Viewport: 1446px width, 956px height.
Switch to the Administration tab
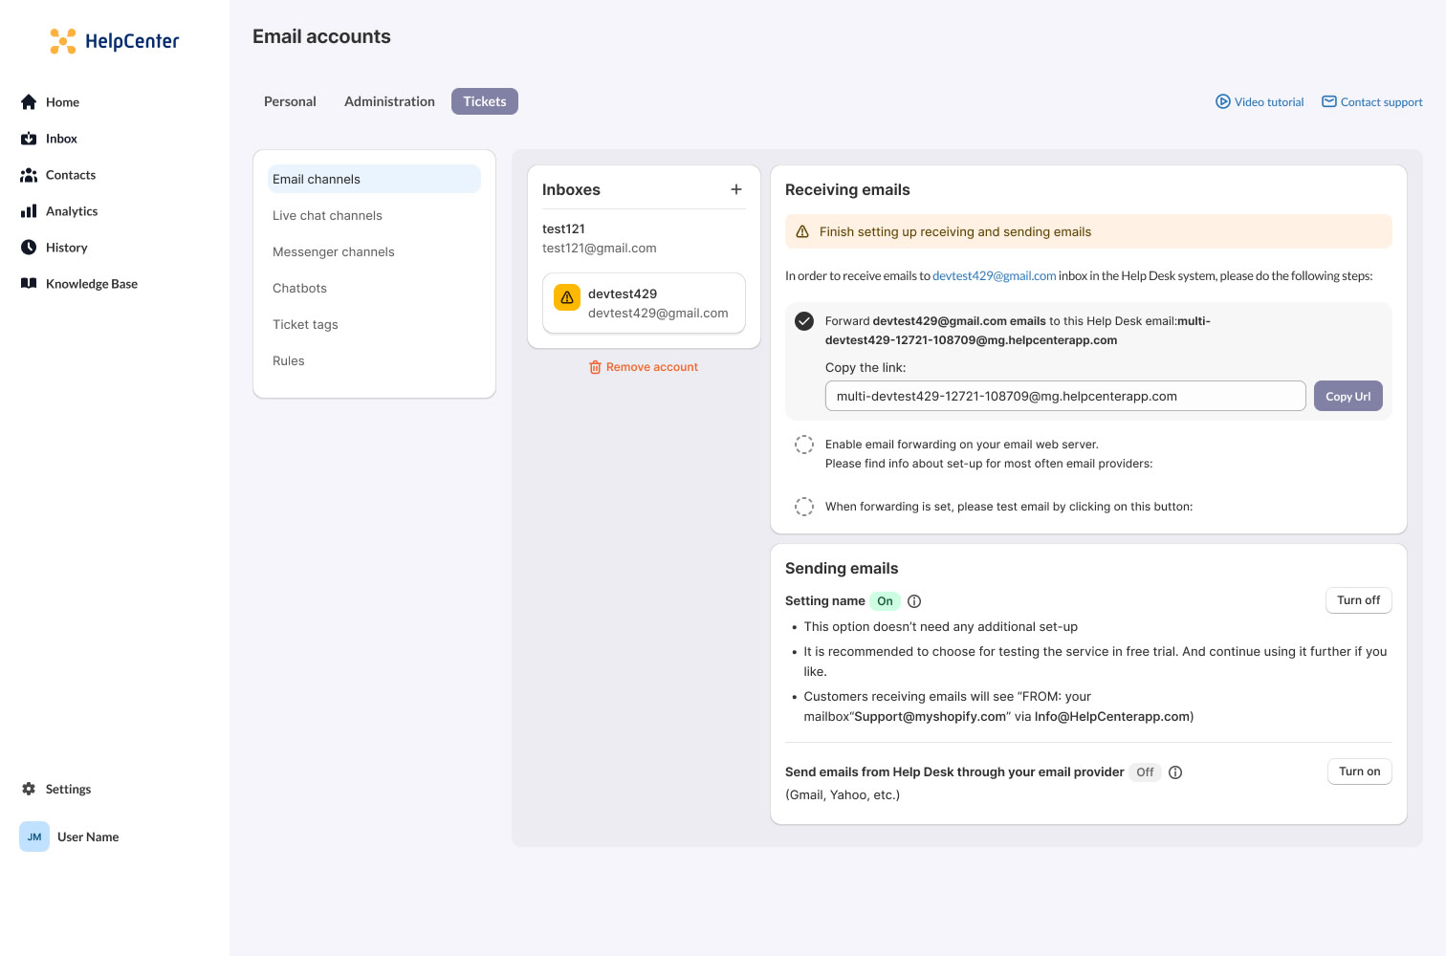point(389,100)
